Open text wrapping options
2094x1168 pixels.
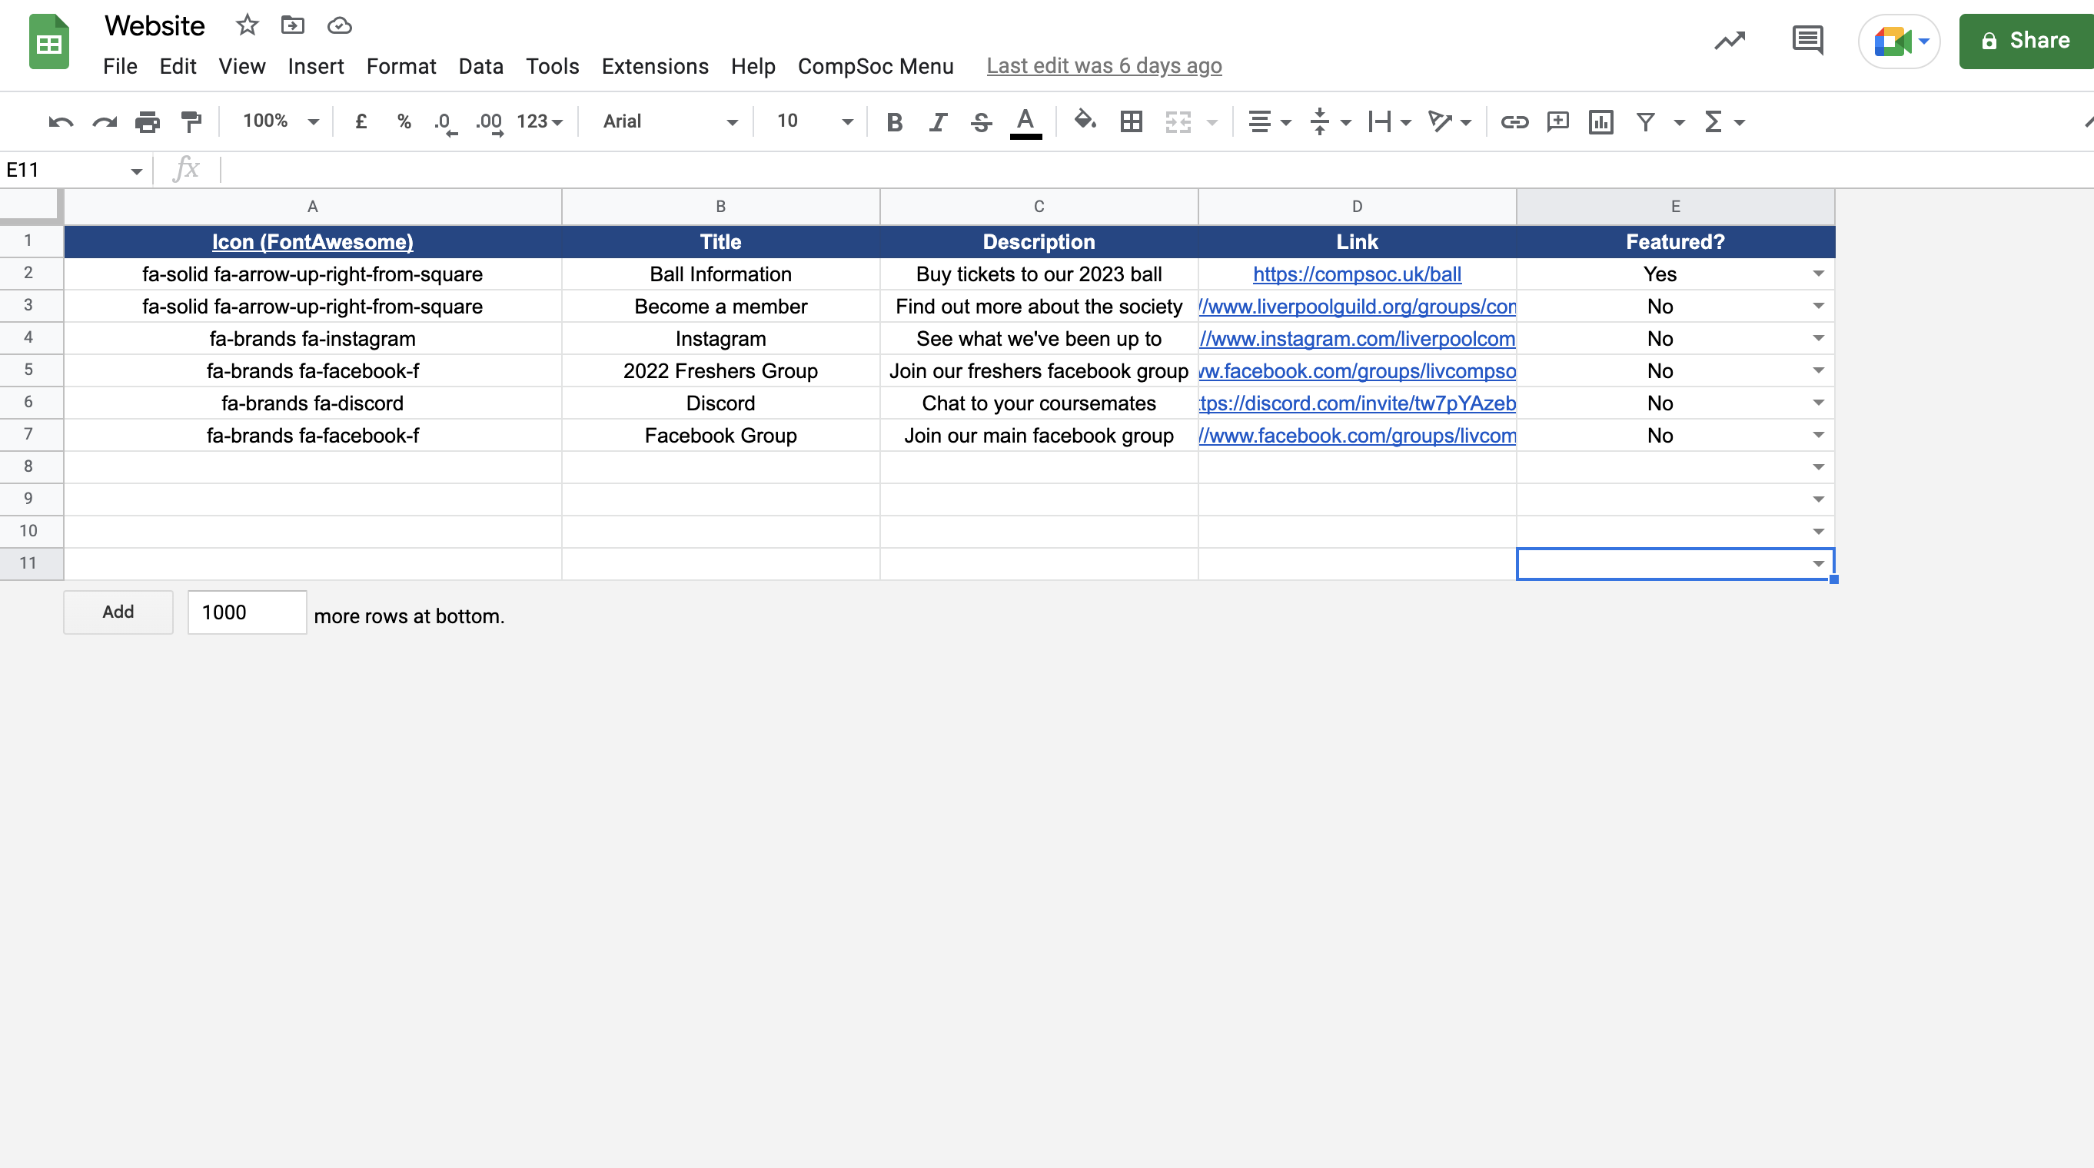1388,122
